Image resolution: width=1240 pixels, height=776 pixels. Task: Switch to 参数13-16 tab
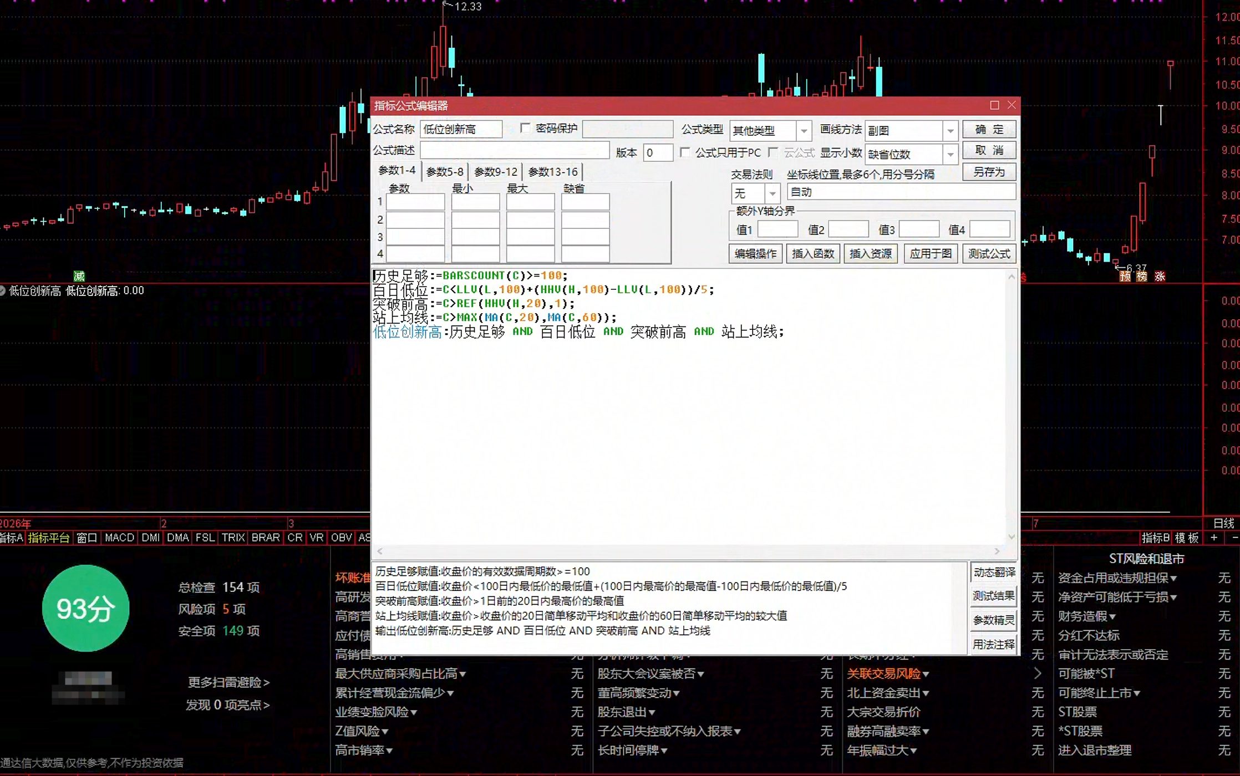pos(553,172)
